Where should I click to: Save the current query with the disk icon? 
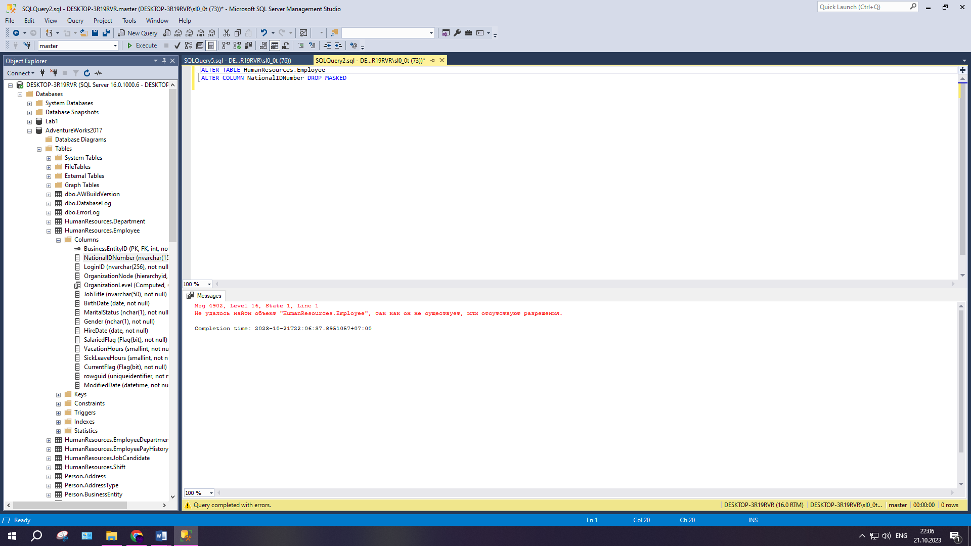(x=95, y=33)
